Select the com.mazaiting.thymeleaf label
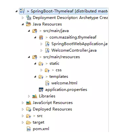Image resolution: width=131 pixels, height=137 pixels. click(x=73, y=37)
